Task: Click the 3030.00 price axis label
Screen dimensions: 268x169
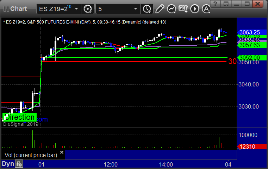Action: click(x=249, y=106)
